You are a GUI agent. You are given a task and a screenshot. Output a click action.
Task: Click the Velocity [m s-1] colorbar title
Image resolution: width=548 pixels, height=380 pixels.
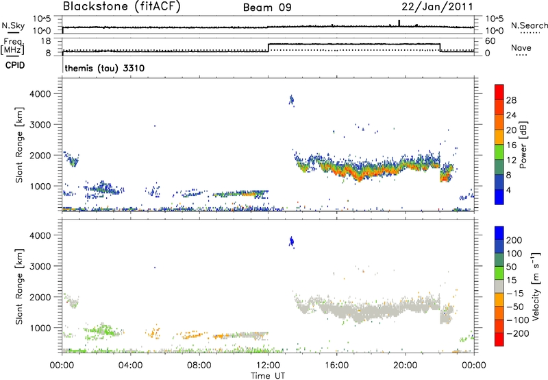pos(536,286)
